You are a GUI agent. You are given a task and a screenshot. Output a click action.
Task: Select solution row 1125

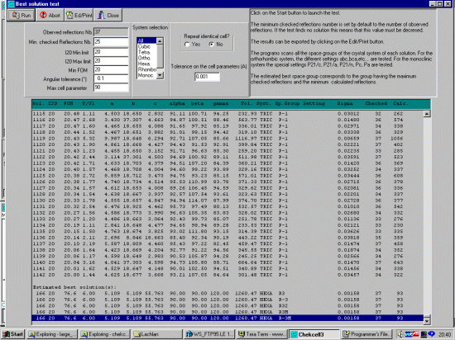tap(227, 176)
